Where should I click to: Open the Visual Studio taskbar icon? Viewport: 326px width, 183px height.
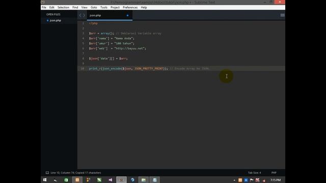111,180
